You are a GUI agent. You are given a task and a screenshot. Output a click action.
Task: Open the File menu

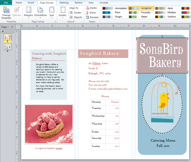click(x=6, y=2)
